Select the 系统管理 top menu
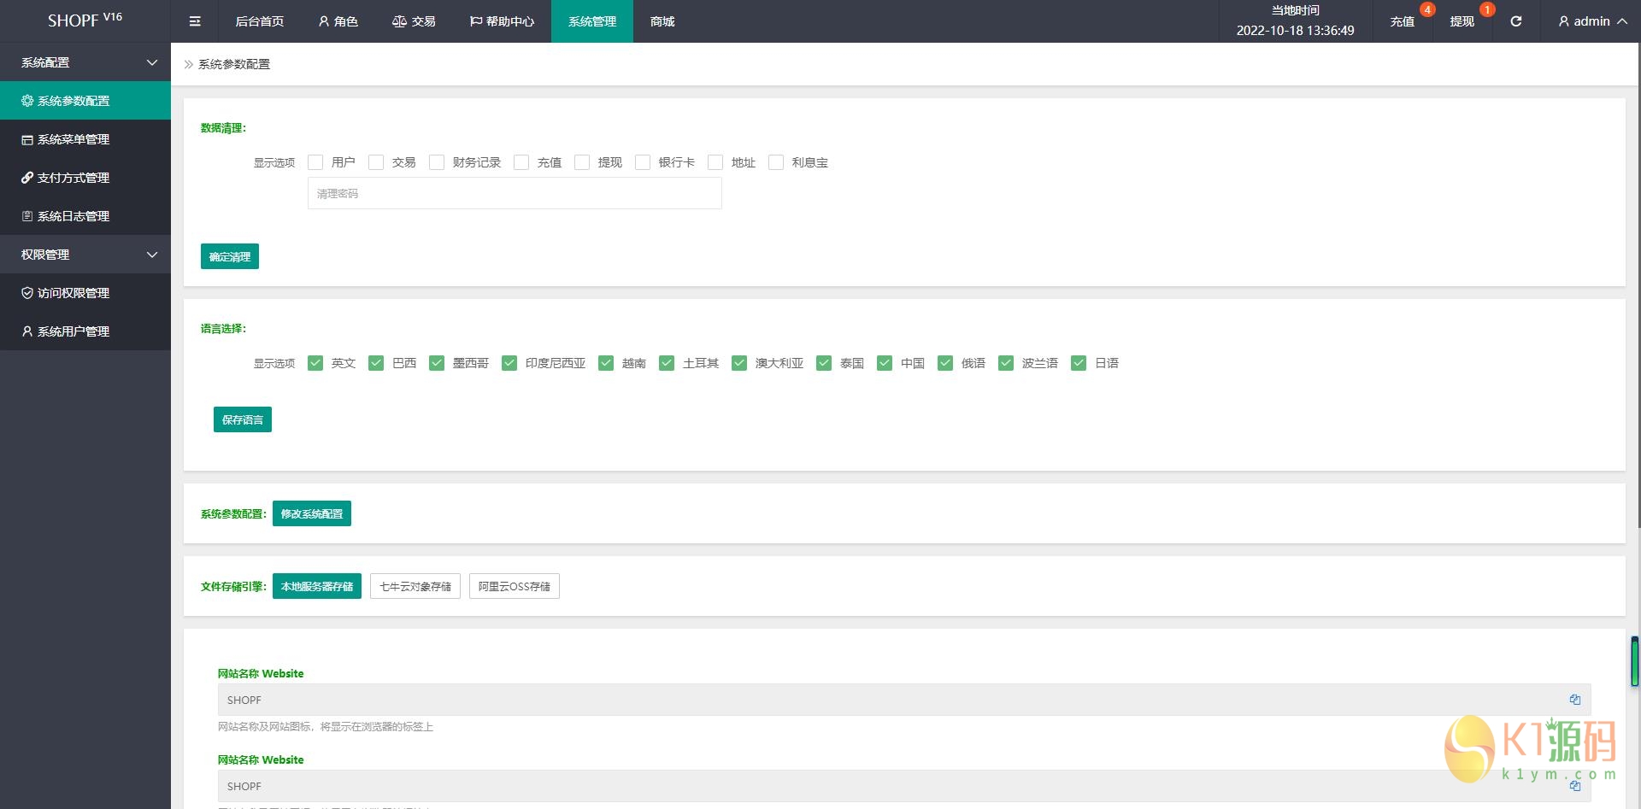This screenshot has width=1641, height=809. [592, 21]
